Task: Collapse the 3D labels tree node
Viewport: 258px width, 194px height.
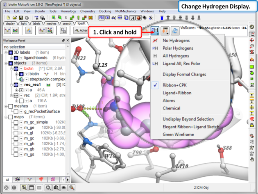Action: (x=6, y=52)
